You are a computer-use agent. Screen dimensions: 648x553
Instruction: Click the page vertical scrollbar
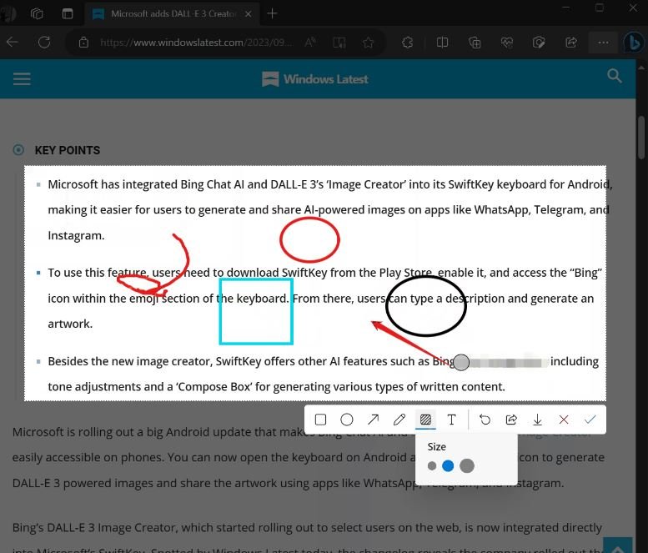tap(641, 138)
